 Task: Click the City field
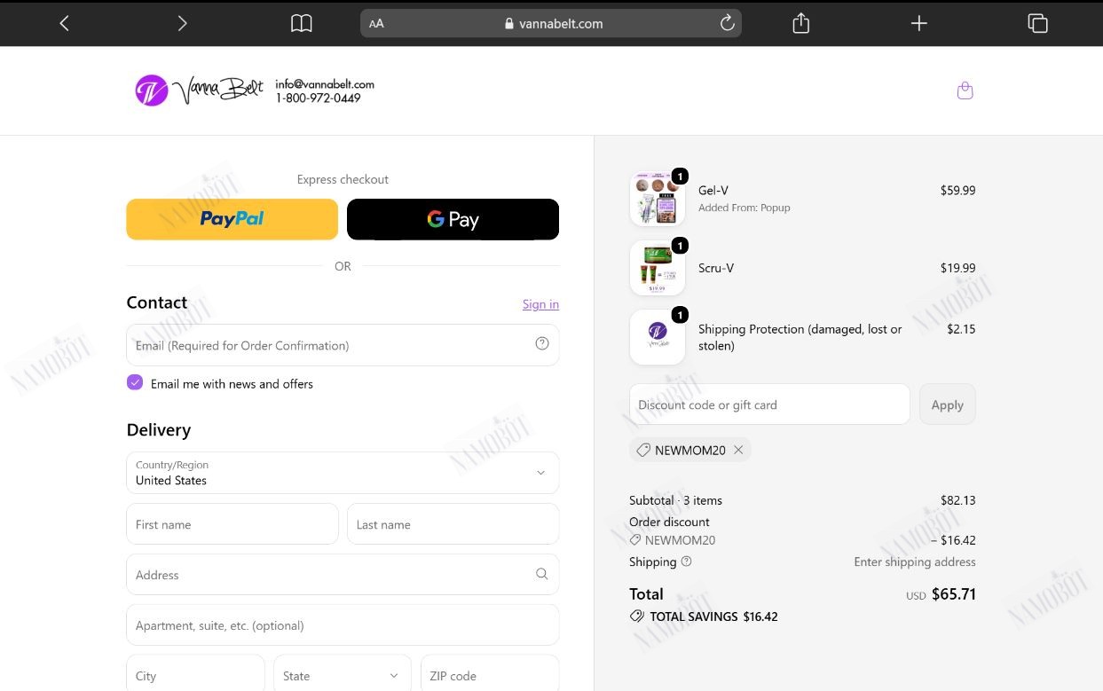[195, 673]
